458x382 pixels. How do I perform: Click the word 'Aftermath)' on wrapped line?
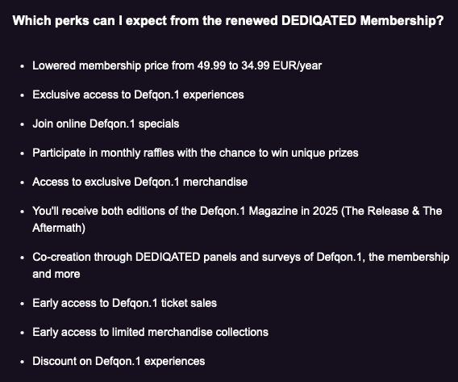59,228
